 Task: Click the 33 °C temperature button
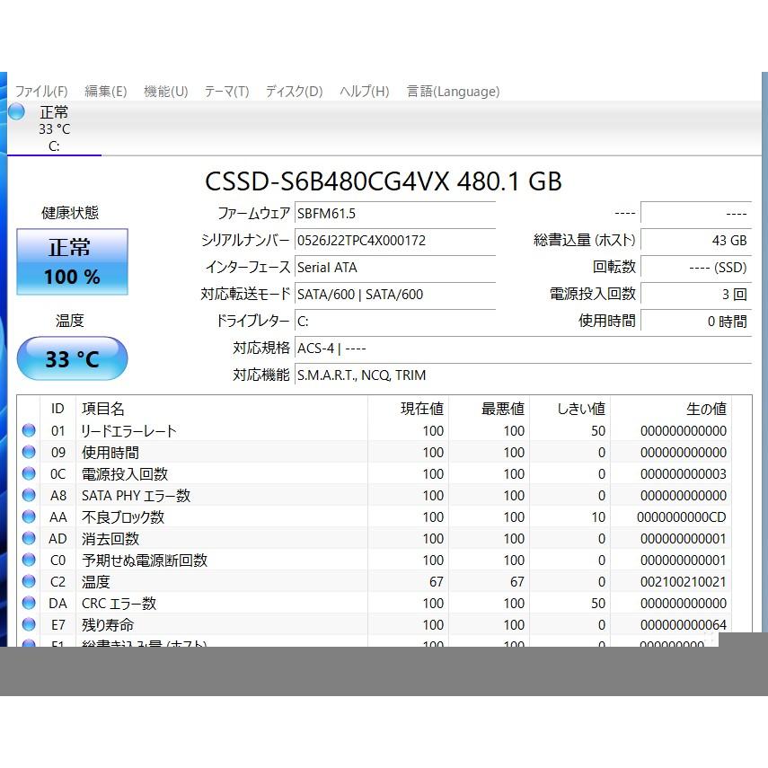pyautogui.click(x=73, y=359)
